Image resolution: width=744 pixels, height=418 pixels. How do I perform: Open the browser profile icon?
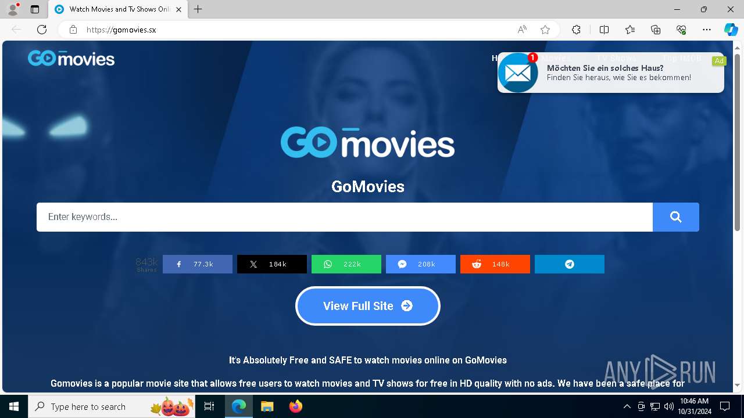click(x=13, y=9)
